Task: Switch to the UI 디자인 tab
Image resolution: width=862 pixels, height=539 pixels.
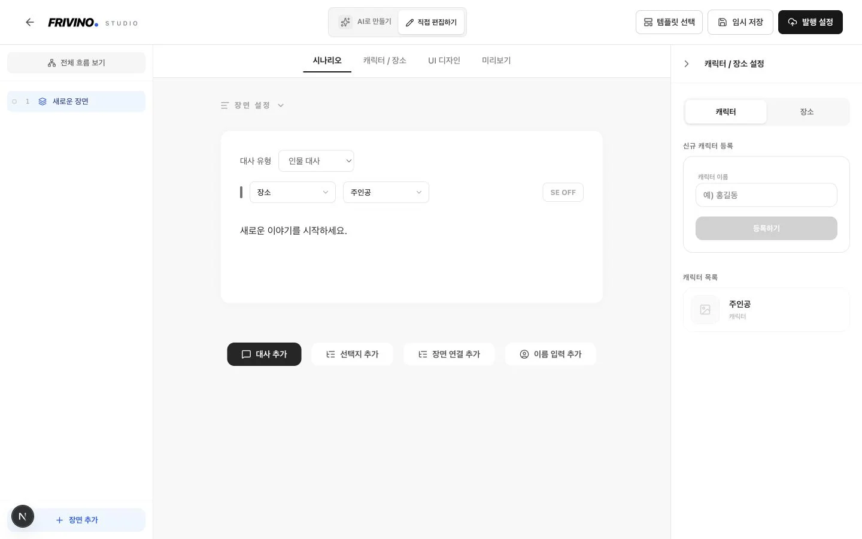Action: point(444,60)
